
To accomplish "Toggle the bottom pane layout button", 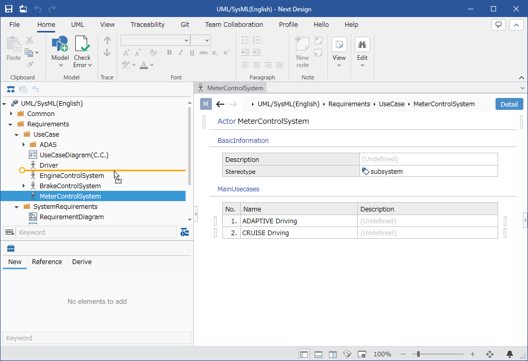I will click(318, 354).
